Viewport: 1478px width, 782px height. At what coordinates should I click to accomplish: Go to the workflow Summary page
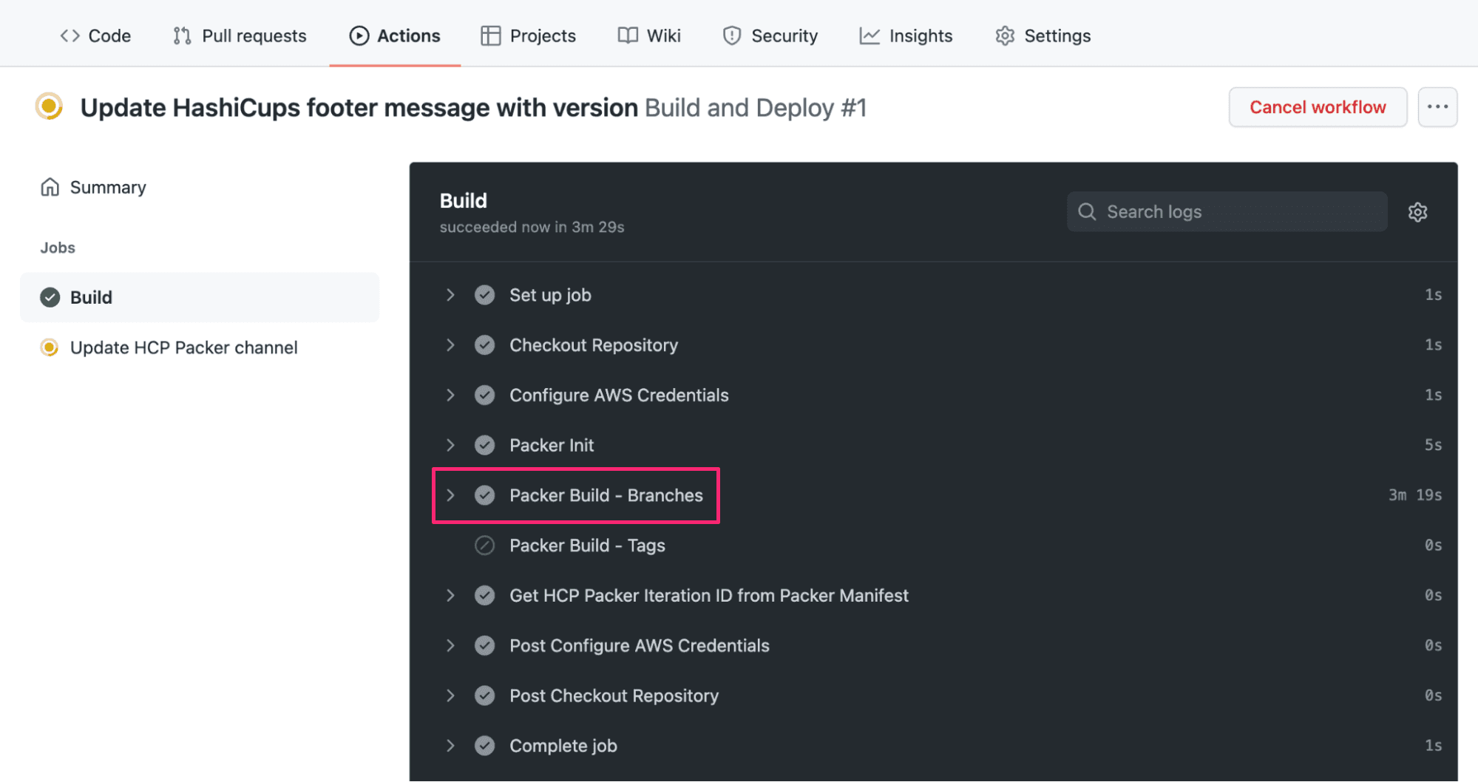(93, 187)
